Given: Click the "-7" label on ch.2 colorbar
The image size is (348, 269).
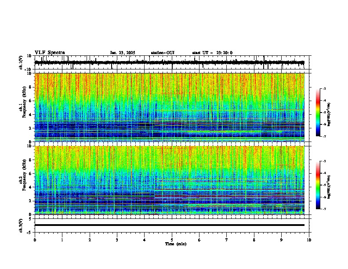Looking at the screenshot, I should [324, 209].
